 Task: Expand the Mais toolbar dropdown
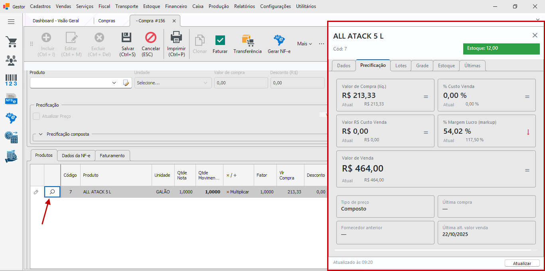click(304, 44)
